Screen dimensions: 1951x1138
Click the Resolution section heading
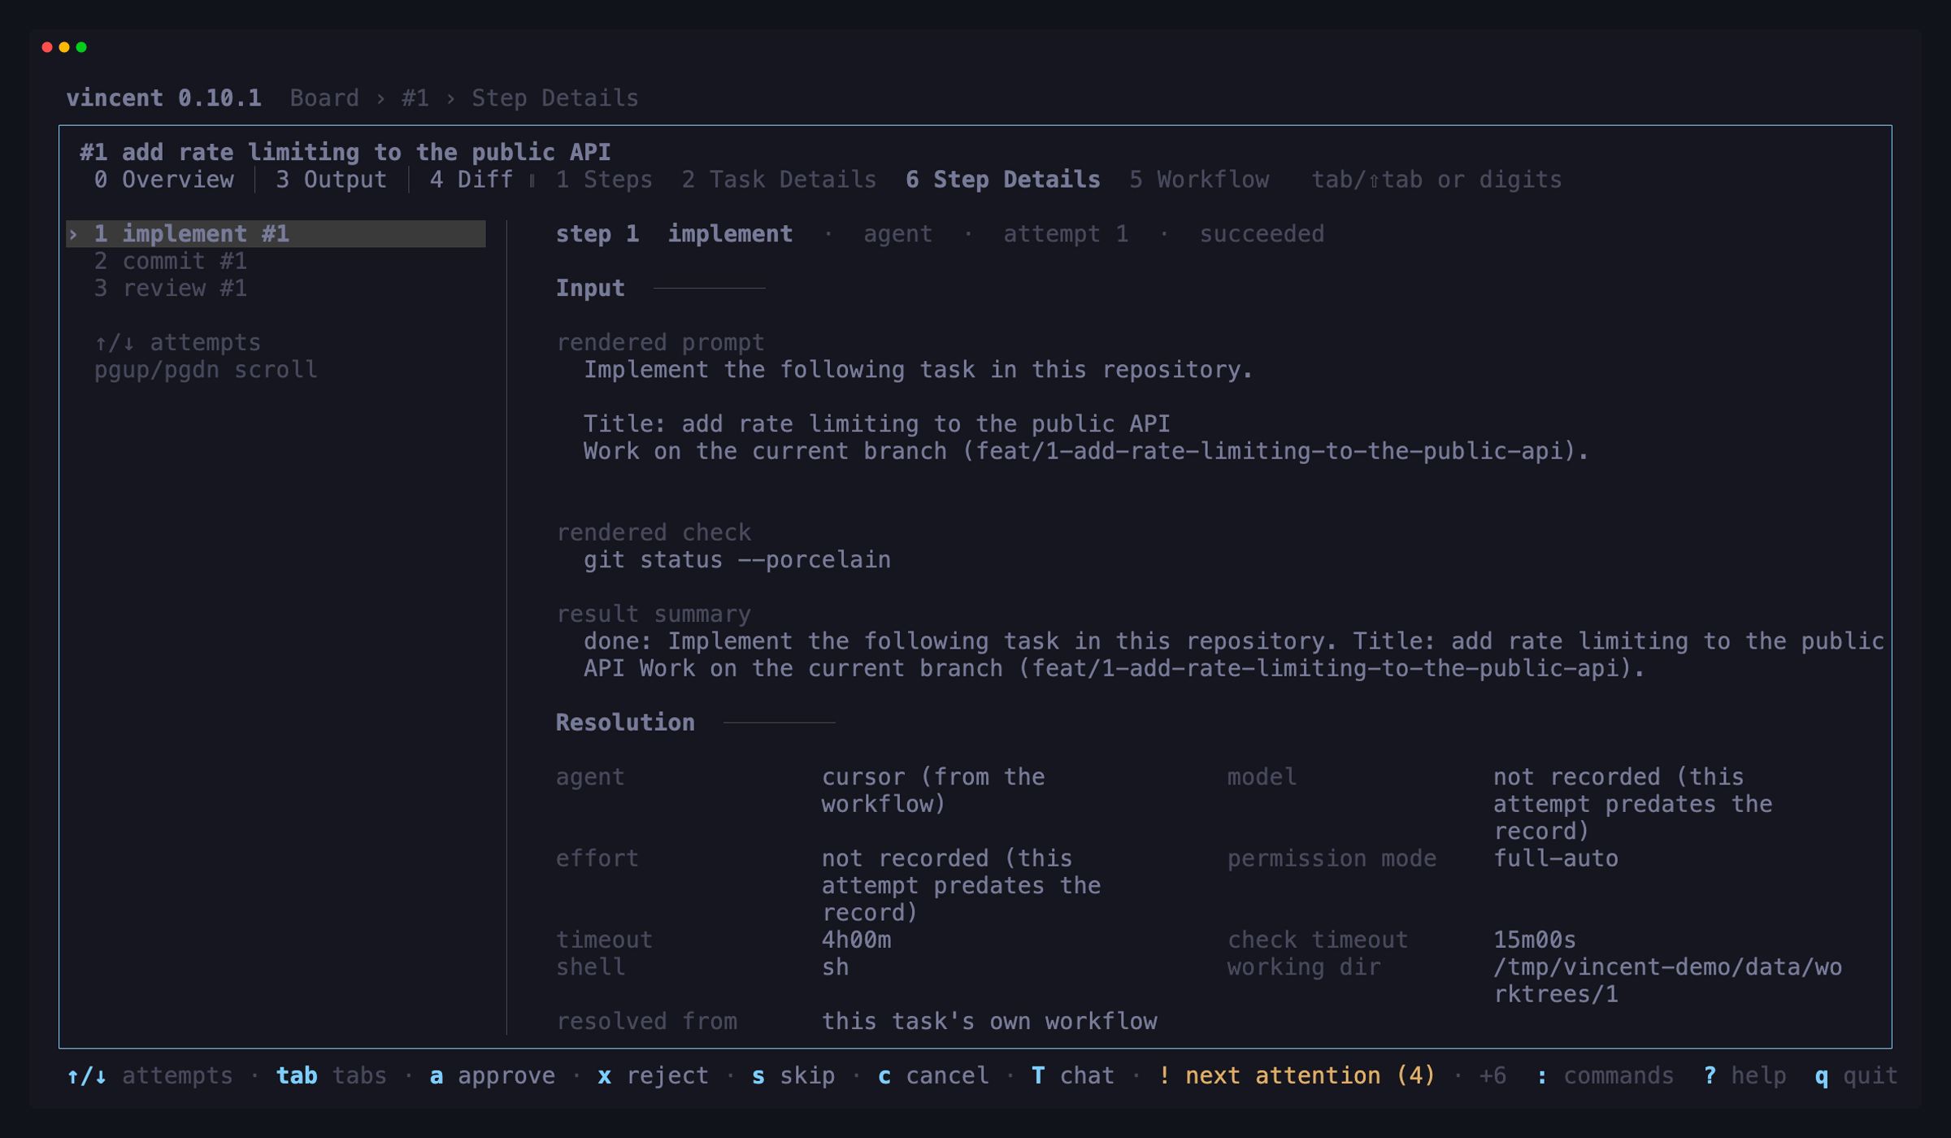(x=625, y=723)
